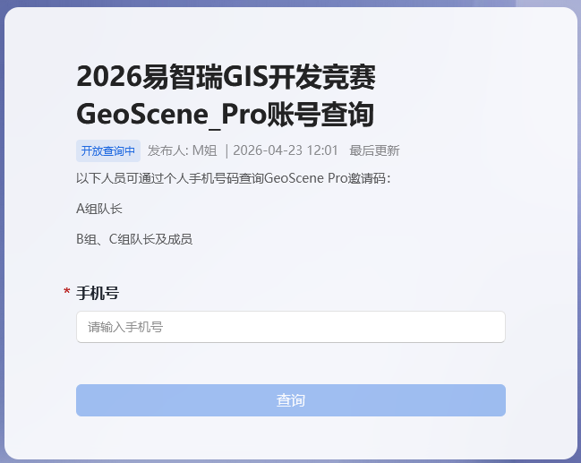Screen dimensions: 581x463
Task: Click the 开放查询中 status badge
Action: pos(108,150)
